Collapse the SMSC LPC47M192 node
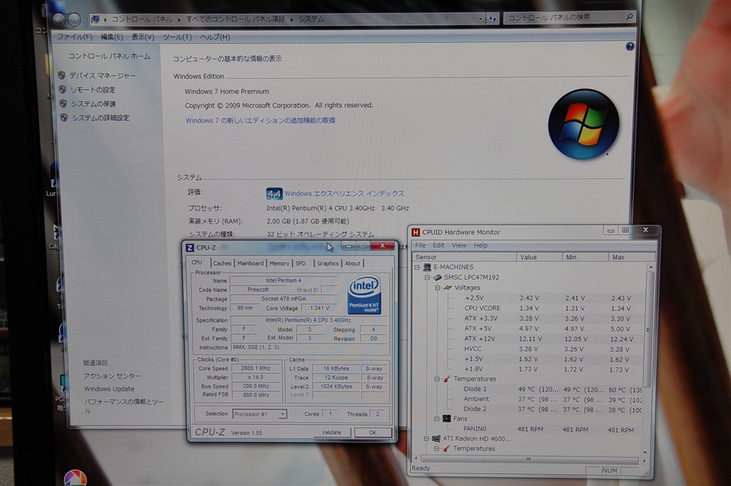The image size is (731, 486). [427, 277]
